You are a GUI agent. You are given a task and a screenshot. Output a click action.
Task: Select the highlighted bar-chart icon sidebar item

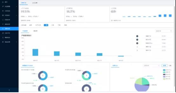click(3, 29)
